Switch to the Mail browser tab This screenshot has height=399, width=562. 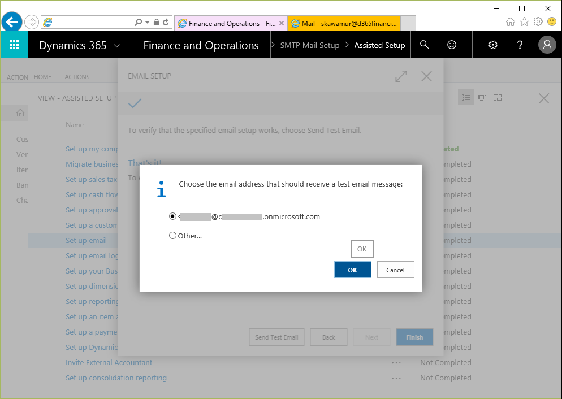point(344,24)
